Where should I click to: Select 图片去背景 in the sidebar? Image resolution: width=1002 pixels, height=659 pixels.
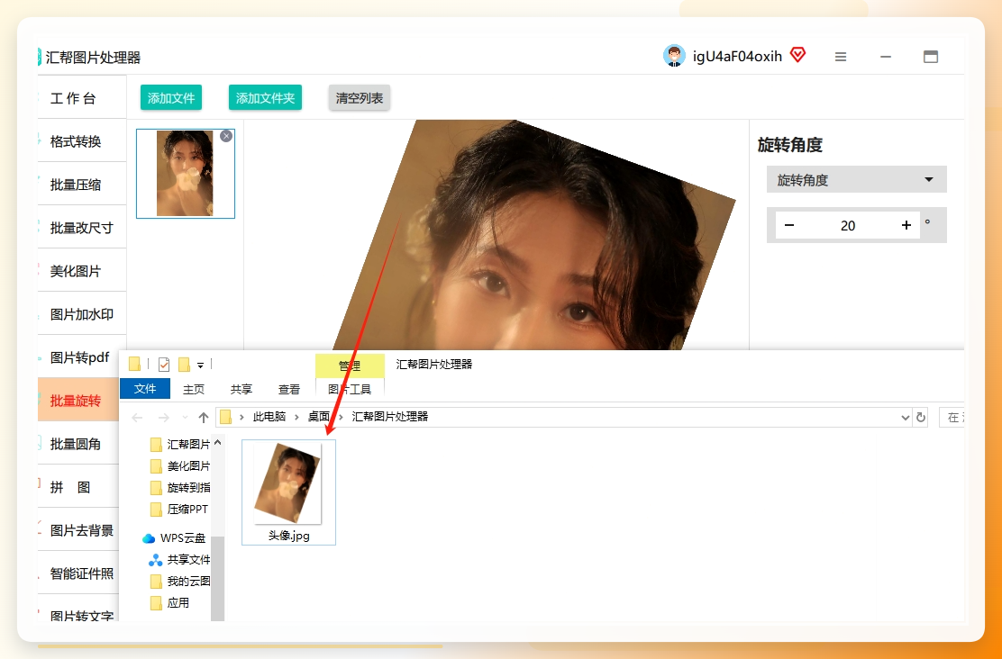pyautogui.click(x=78, y=530)
